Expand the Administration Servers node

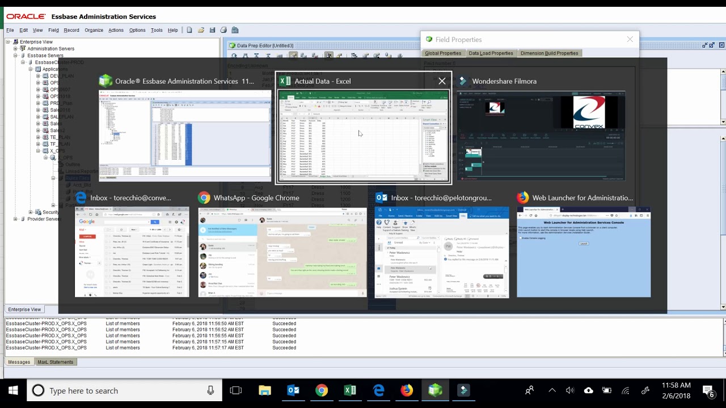pos(16,49)
